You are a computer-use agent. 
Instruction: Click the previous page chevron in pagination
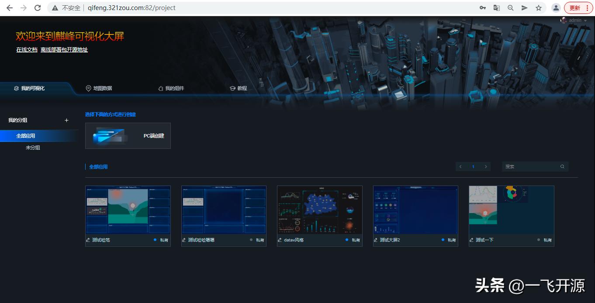click(x=460, y=166)
